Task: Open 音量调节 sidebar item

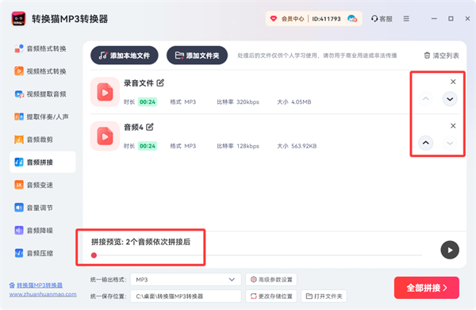Action: (34, 208)
